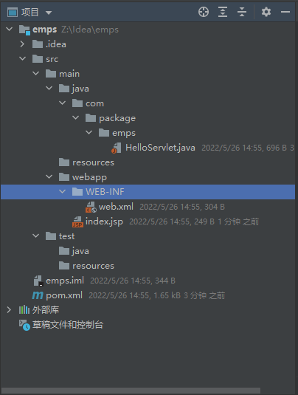Viewport: 298px width, 395px height.
Task: Select the resources folder under main
Action: [93, 162]
